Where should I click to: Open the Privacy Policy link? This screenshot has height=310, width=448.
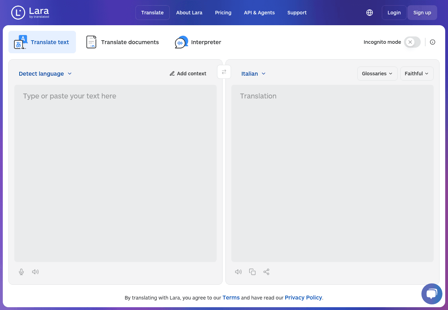pos(303,297)
